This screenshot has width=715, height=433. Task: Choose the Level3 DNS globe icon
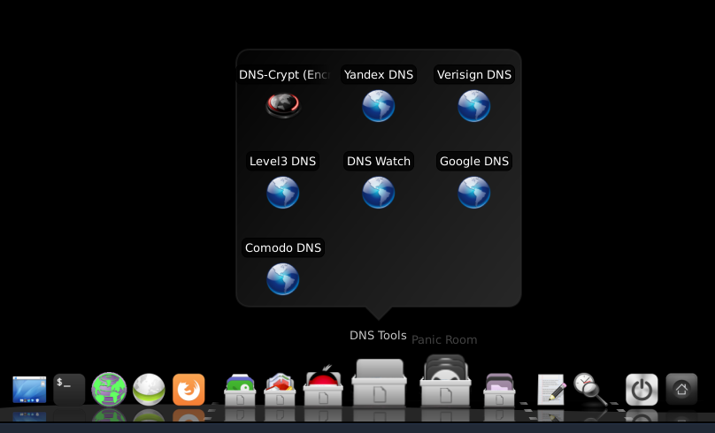click(x=282, y=193)
